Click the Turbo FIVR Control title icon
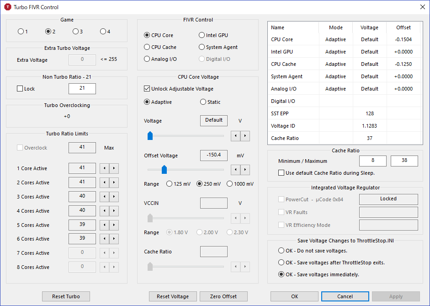The width and height of the screenshot is (430, 306). (x=8, y=7)
